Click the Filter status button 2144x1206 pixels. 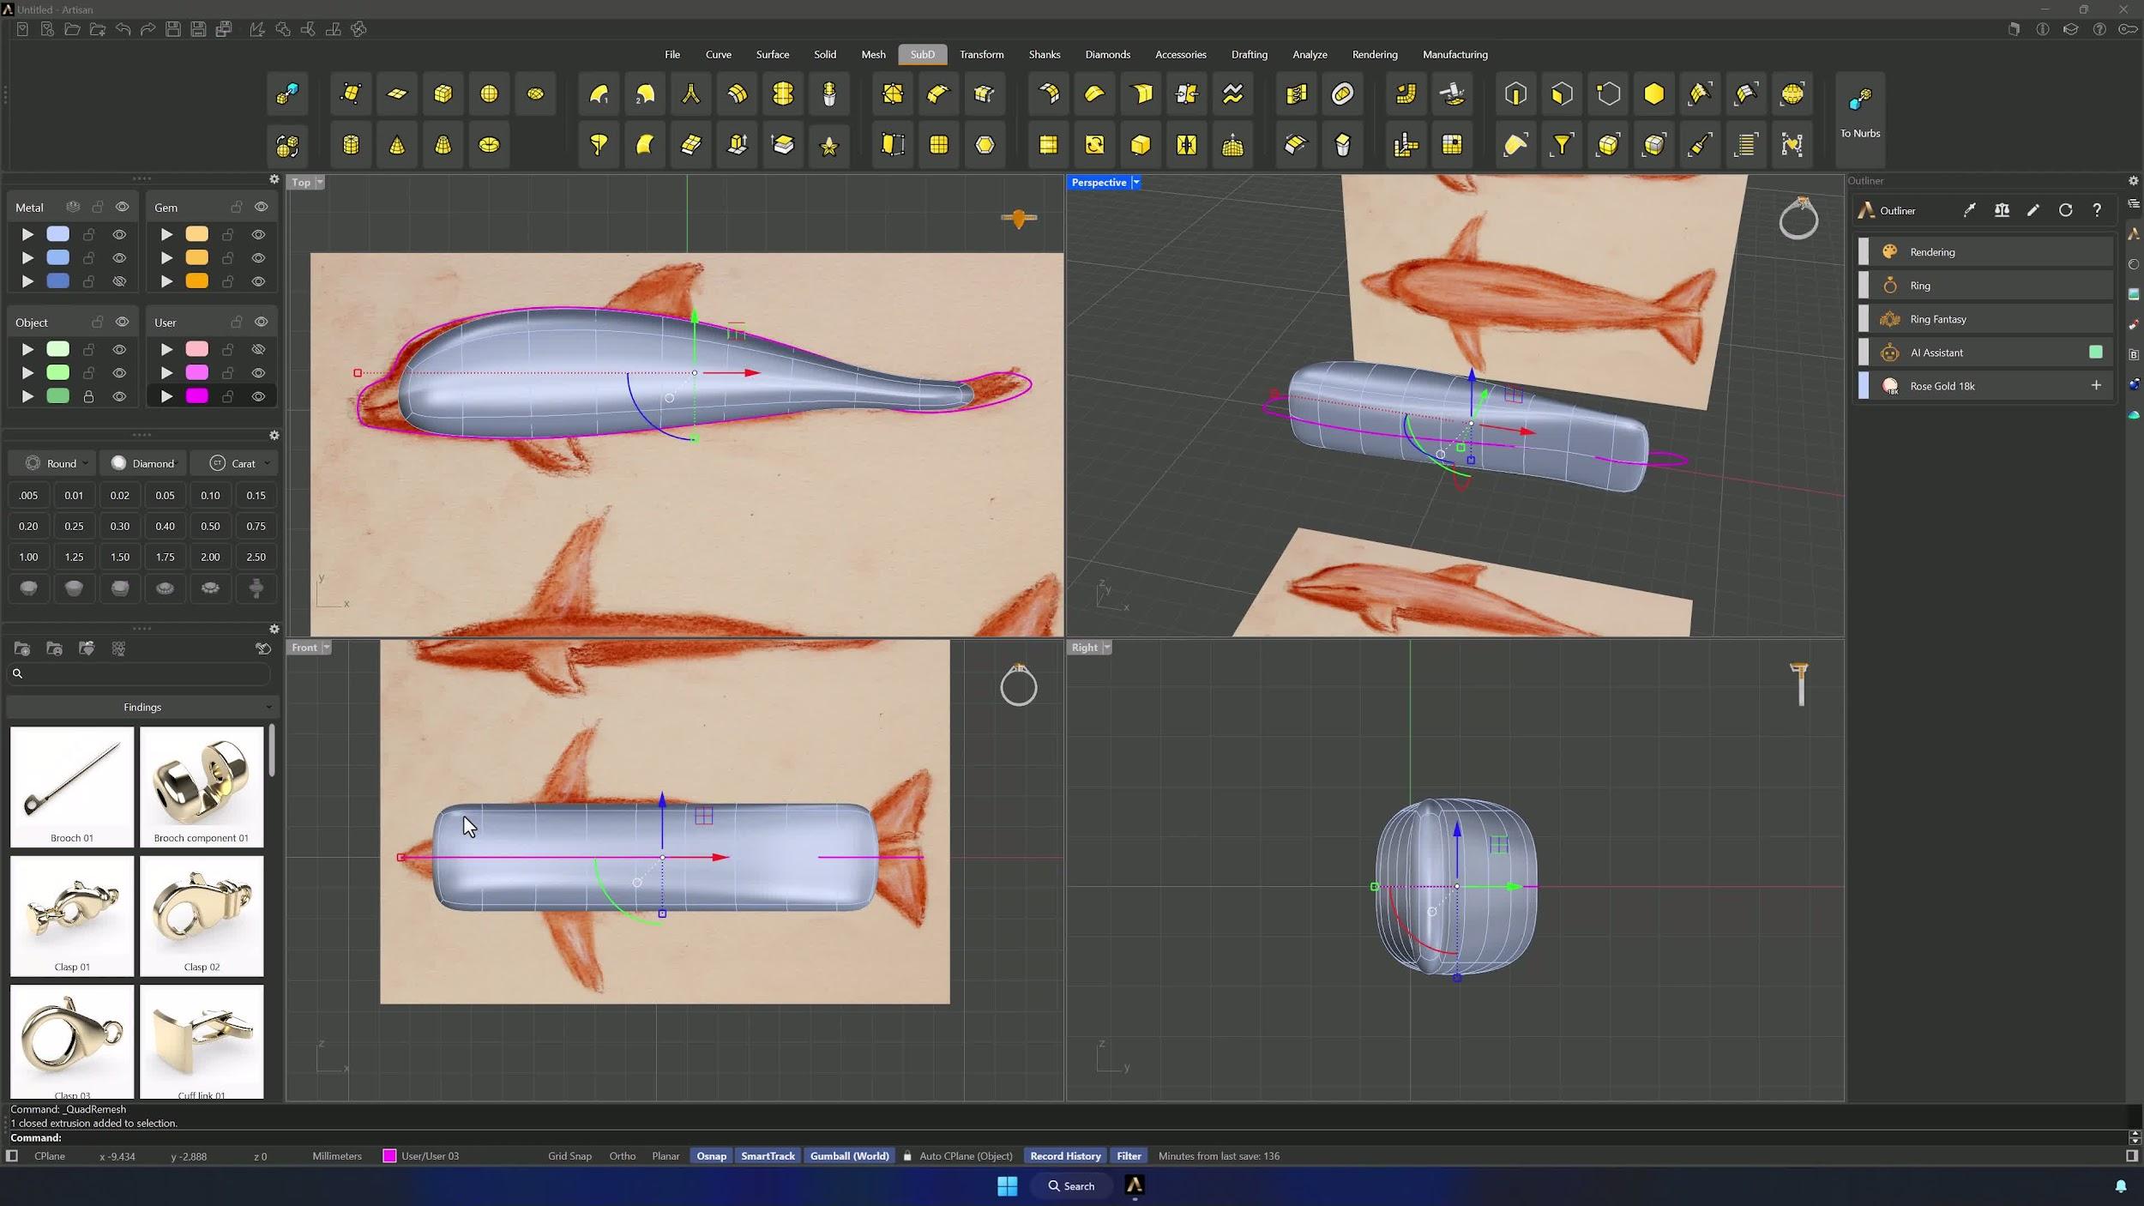1129,1156
